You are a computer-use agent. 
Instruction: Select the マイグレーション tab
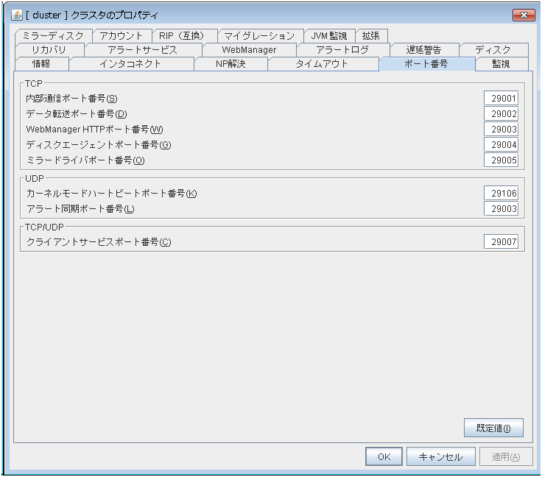(x=259, y=35)
